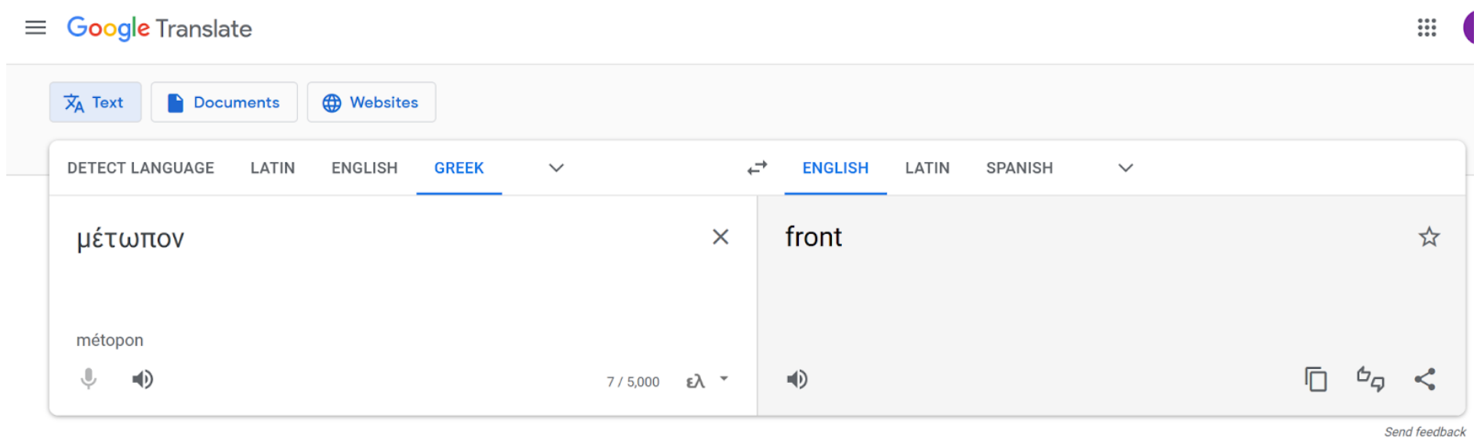
Task: Rate this translation
Action: [1370, 380]
